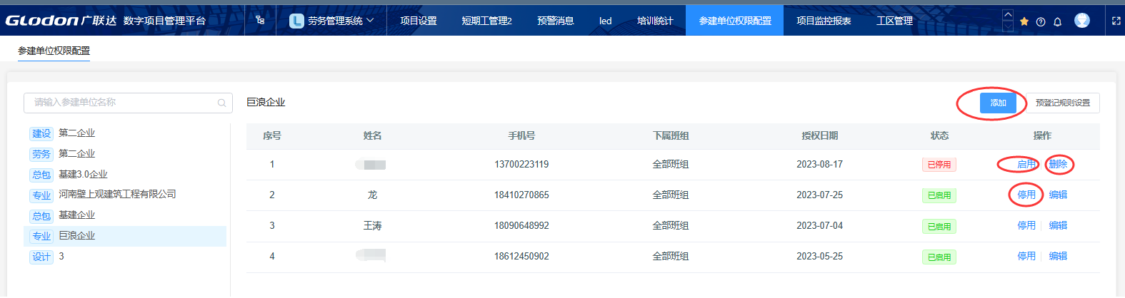The image size is (1125, 298).
Task: Open the led menu item
Action: pos(606,21)
